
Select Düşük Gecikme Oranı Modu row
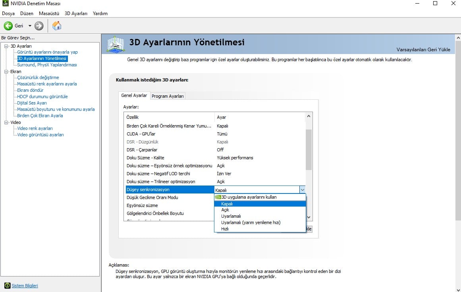(169, 197)
